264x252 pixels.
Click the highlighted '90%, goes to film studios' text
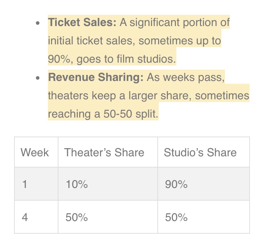pyautogui.click(x=112, y=59)
